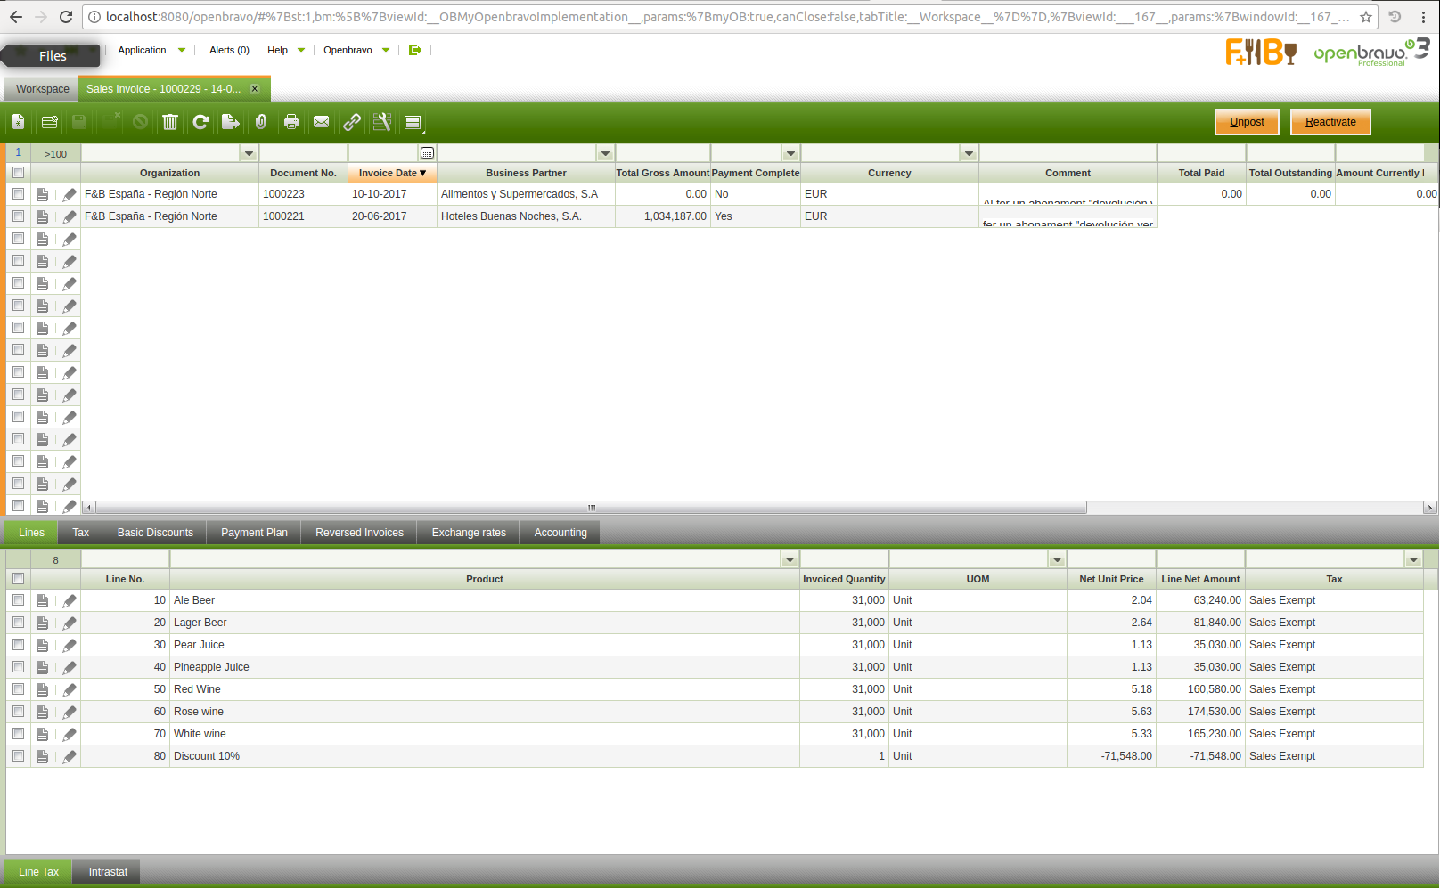The width and height of the screenshot is (1440, 888).
Task: Toggle header-only view icon
Action: [x=413, y=122]
